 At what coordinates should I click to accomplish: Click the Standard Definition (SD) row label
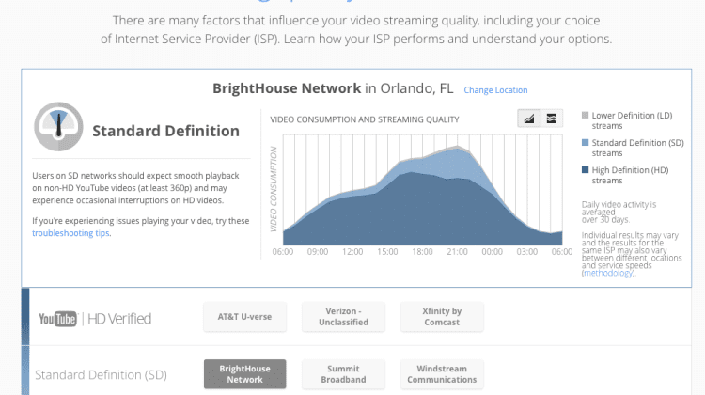pyautogui.click(x=101, y=374)
